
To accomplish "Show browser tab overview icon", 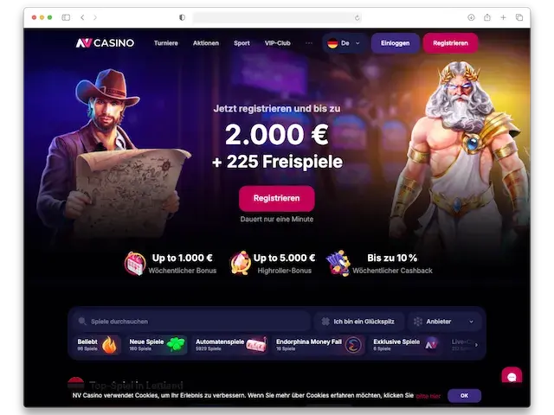I will 519,17.
